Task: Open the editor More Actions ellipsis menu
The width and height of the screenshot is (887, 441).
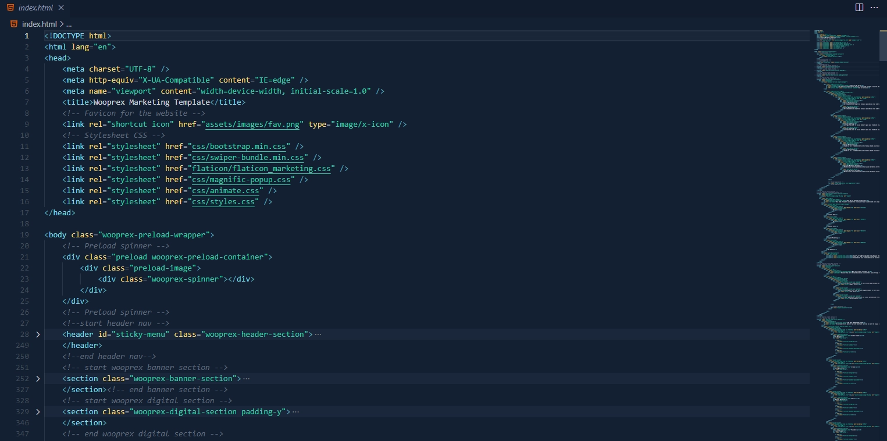Action: pos(874,7)
